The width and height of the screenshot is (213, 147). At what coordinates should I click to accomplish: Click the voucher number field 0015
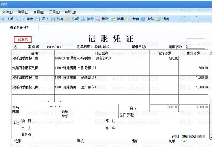point(35,47)
